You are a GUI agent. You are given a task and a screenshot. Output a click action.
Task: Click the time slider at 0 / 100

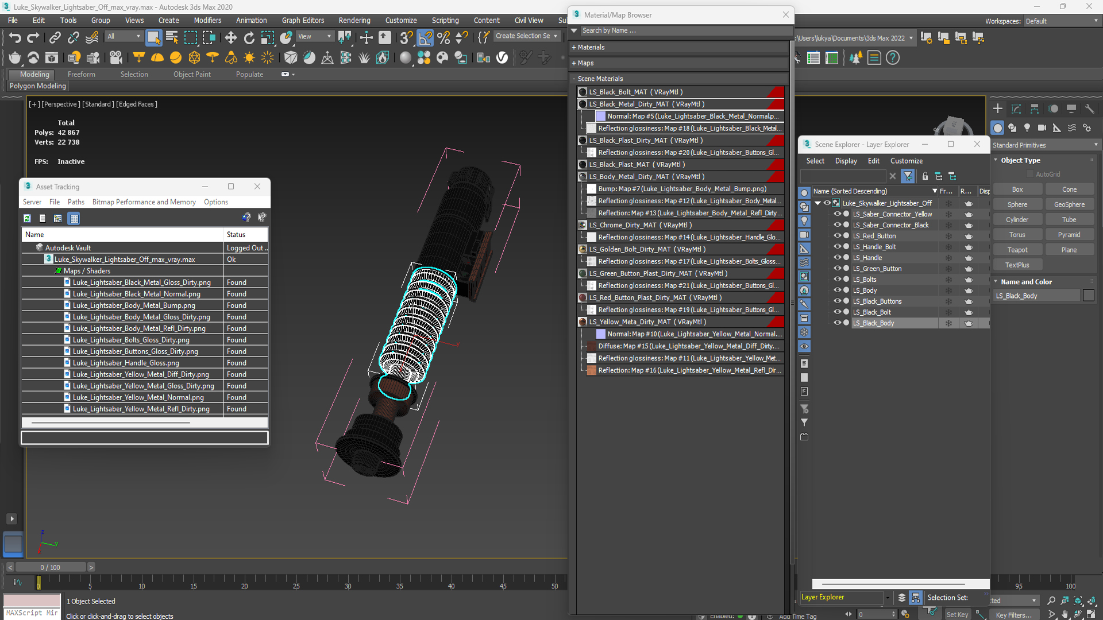point(51,567)
